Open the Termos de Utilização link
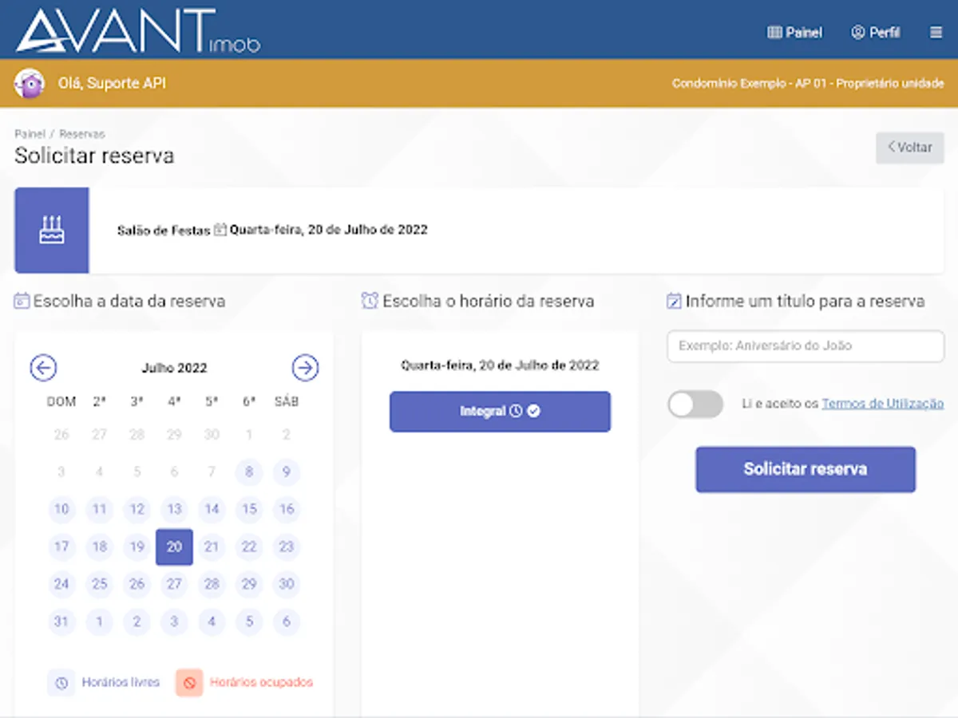This screenshot has height=718, width=958. [x=883, y=404]
